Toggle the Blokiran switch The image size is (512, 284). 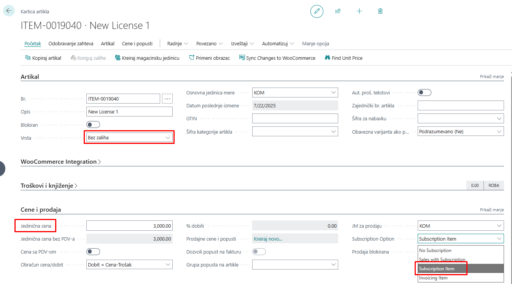click(93, 124)
